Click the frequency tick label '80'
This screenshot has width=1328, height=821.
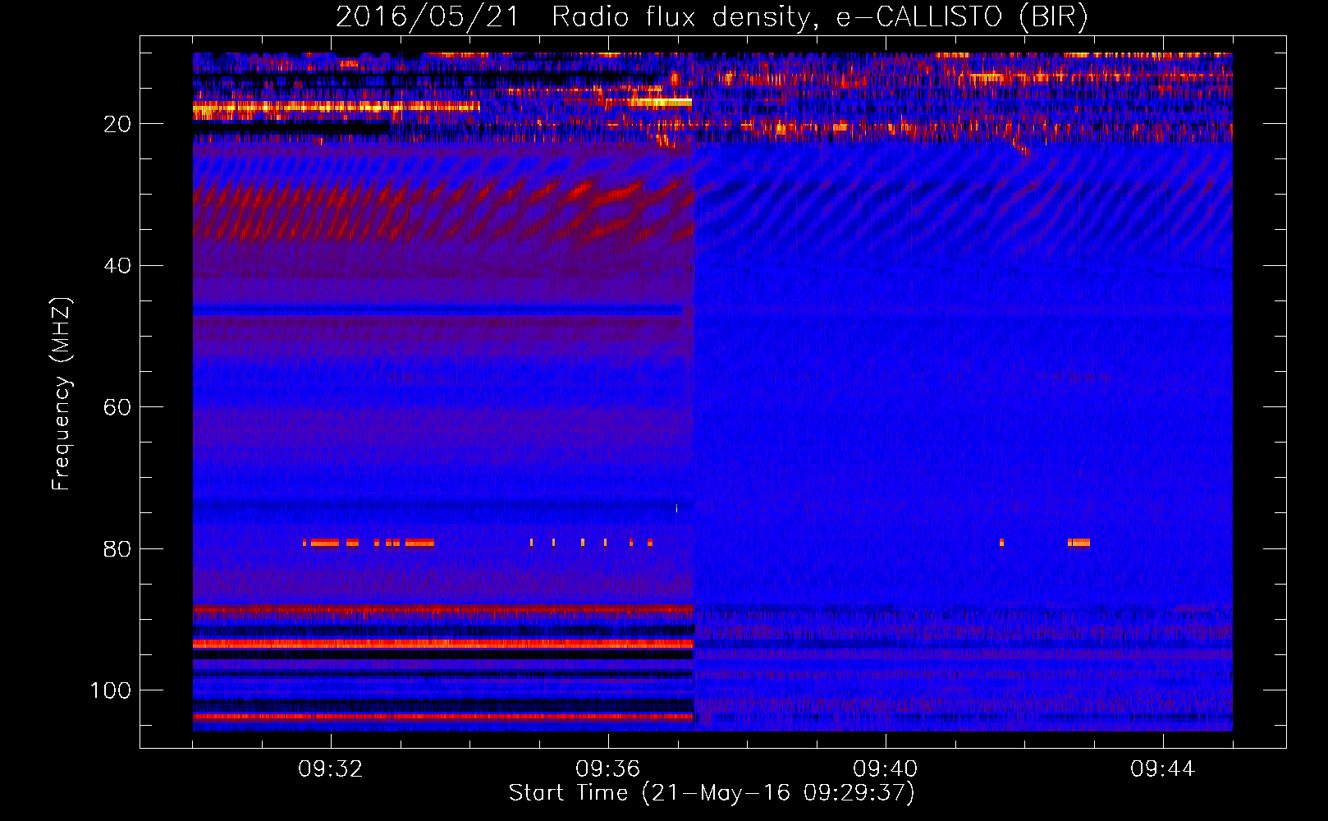coord(117,549)
